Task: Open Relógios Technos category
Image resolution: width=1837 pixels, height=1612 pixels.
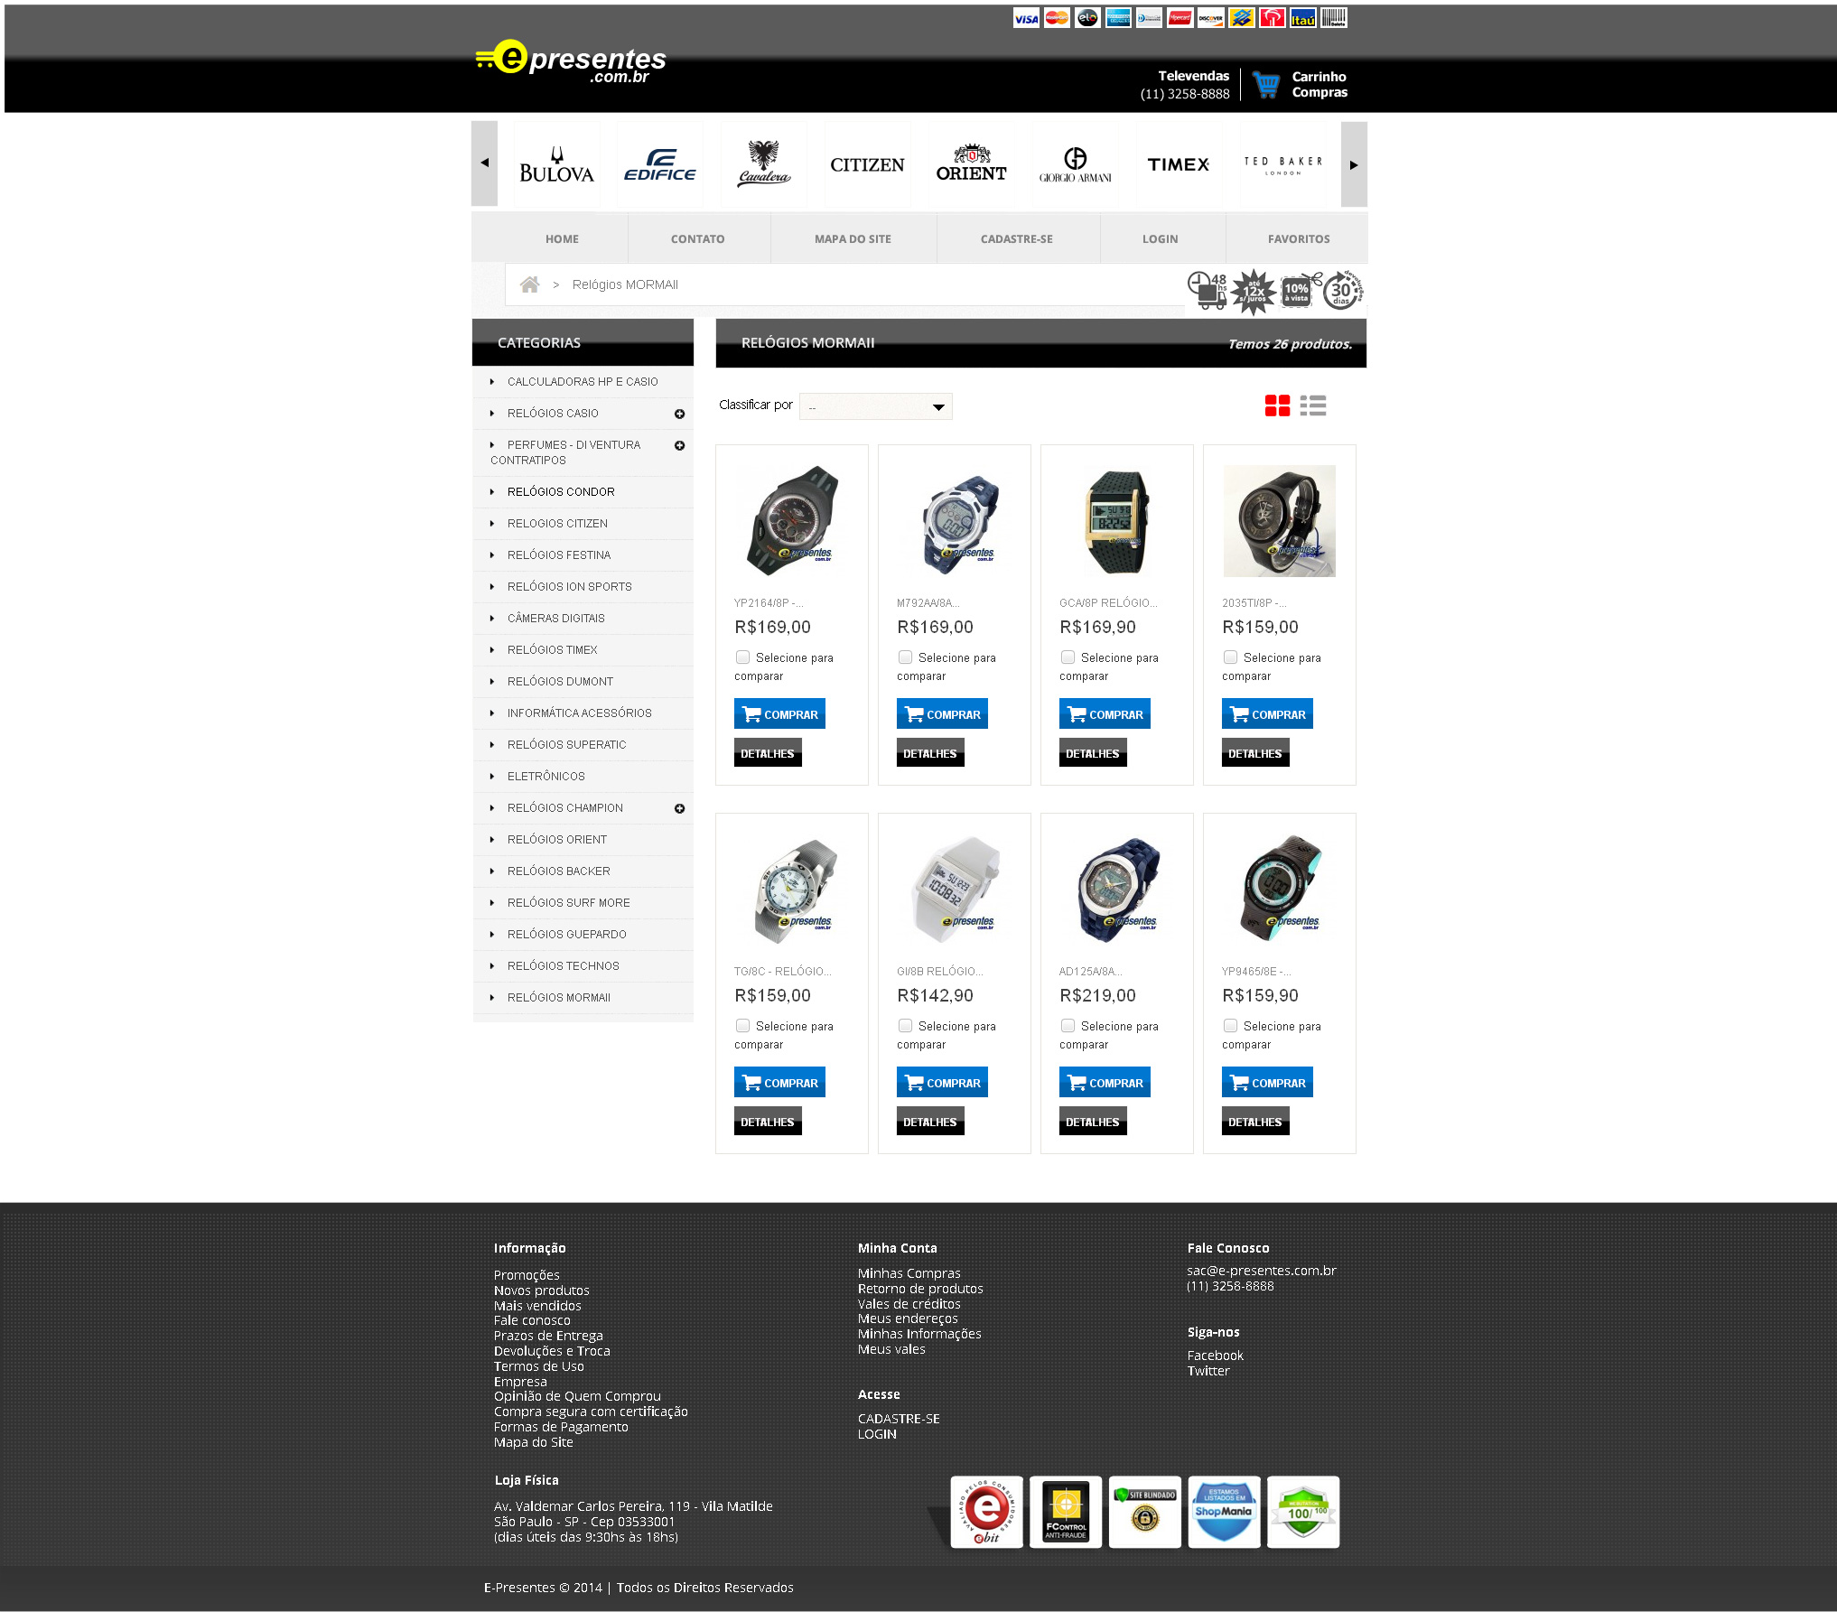Action: point(564,966)
